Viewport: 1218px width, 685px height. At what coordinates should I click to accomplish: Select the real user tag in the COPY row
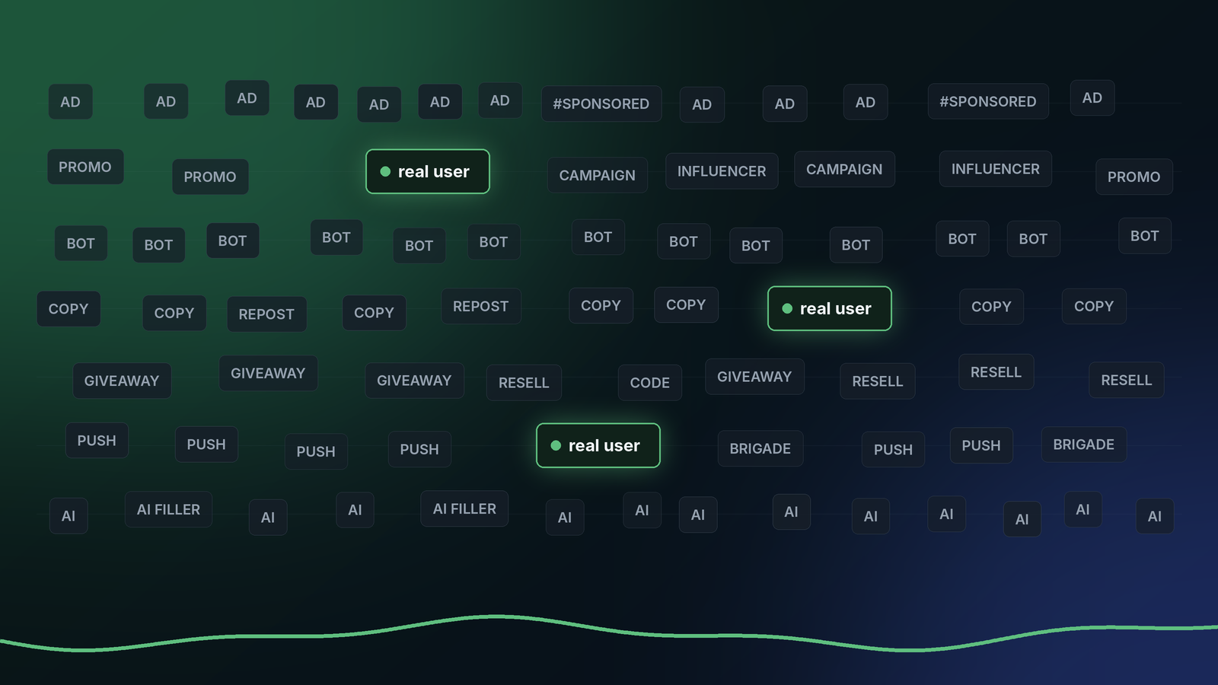click(x=830, y=308)
